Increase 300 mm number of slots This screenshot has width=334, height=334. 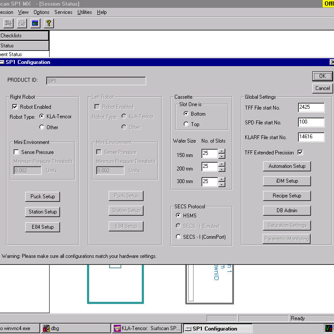click(222, 180)
